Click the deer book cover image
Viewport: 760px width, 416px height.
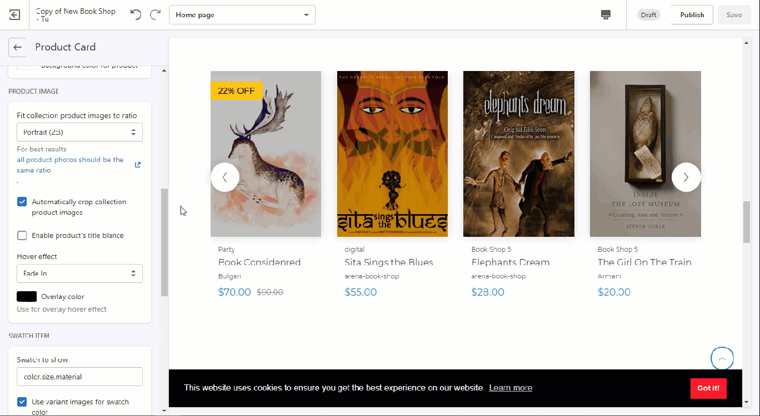click(266, 154)
